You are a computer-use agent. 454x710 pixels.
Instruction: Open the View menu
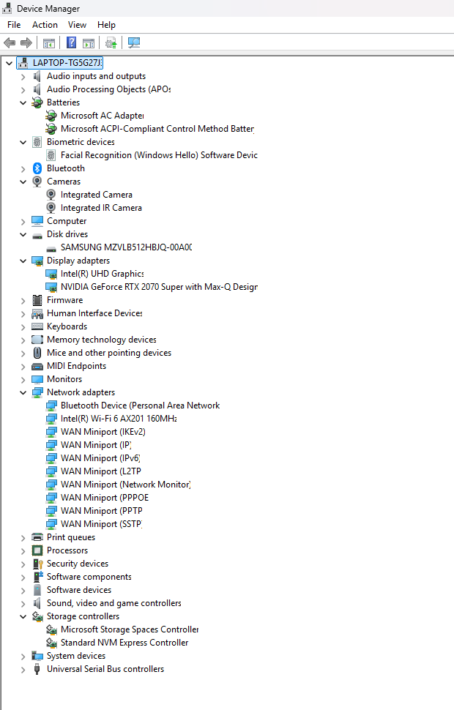coord(77,25)
